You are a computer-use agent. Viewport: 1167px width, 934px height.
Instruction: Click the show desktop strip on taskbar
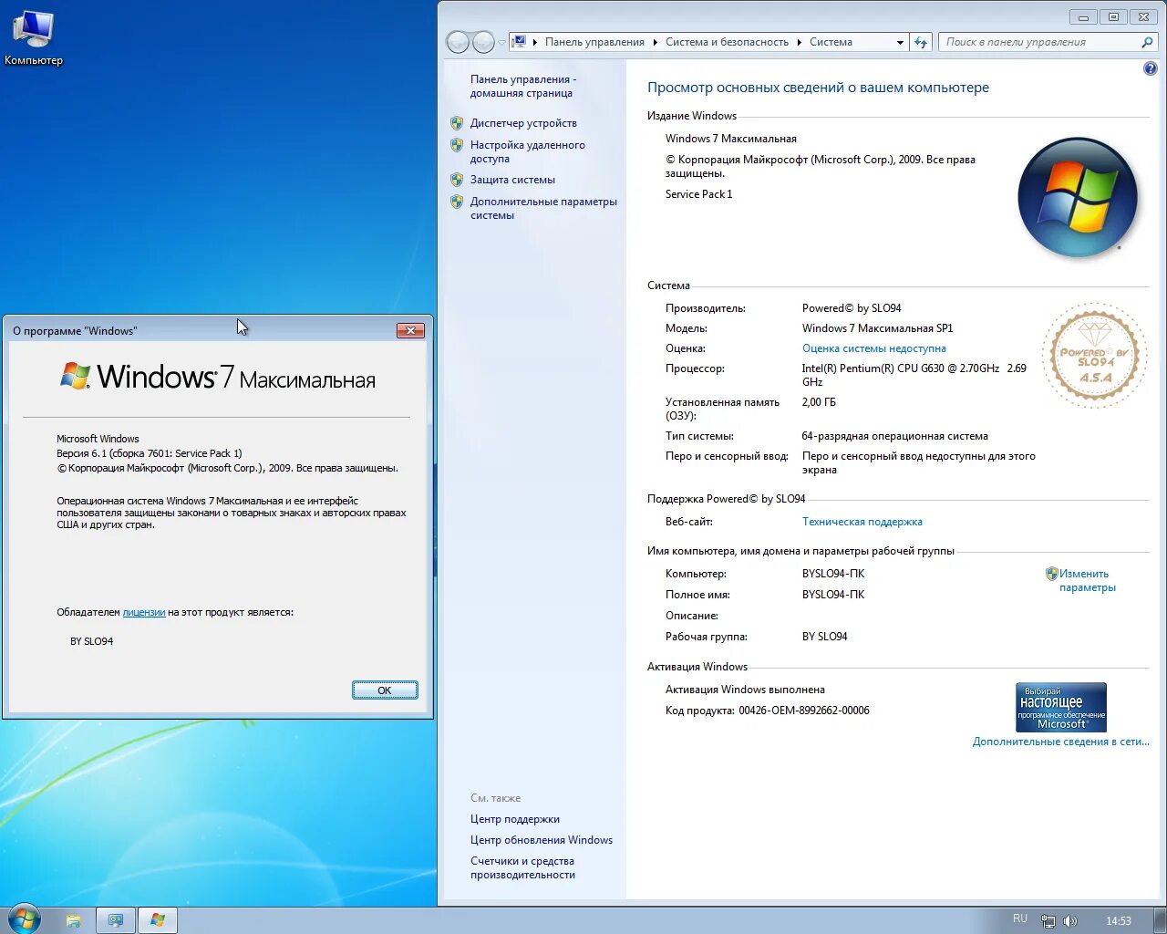coord(1161,920)
